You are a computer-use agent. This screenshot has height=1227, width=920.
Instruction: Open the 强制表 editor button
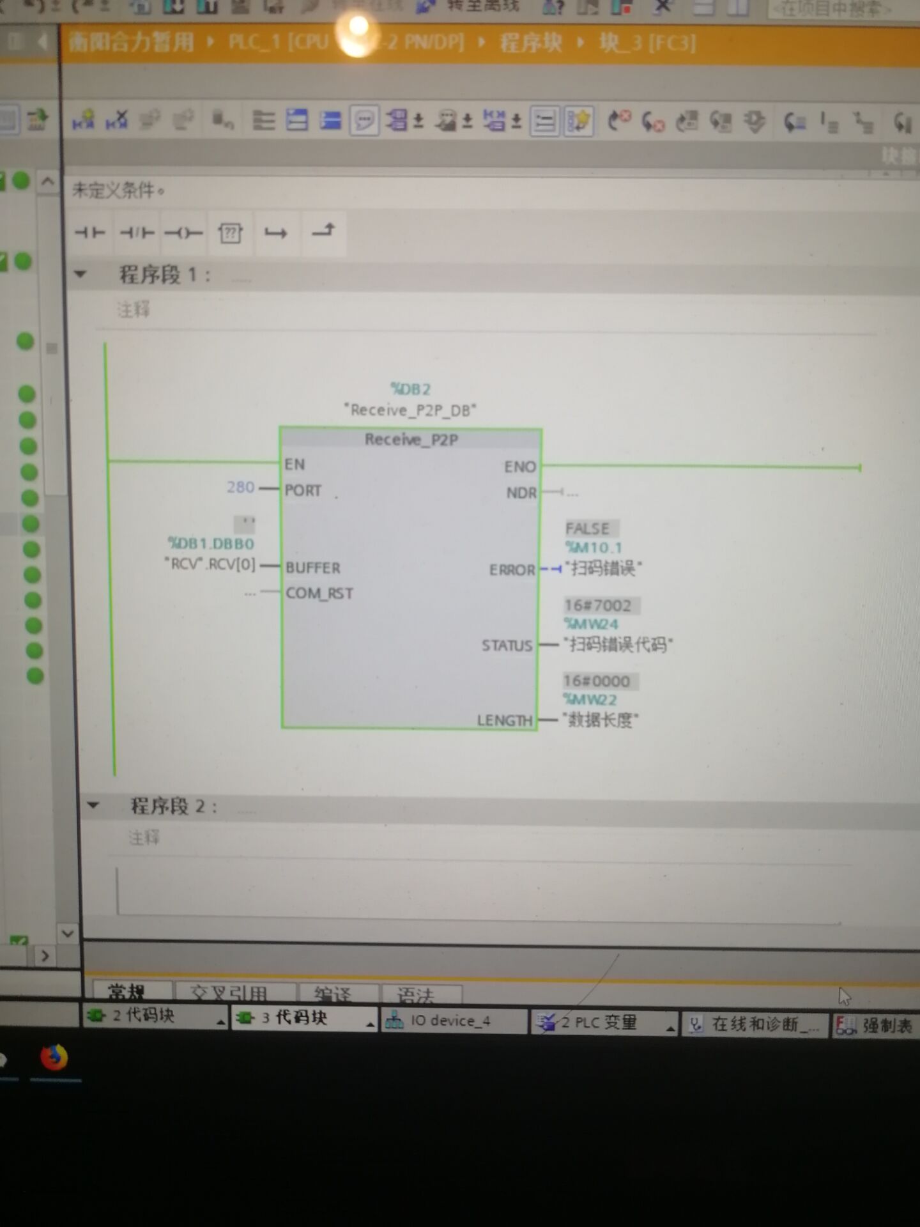pyautogui.click(x=874, y=1026)
